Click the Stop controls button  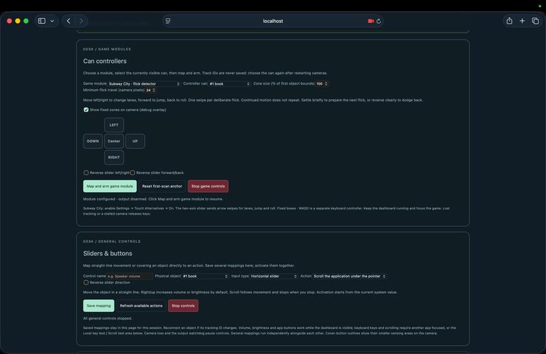pos(183,306)
